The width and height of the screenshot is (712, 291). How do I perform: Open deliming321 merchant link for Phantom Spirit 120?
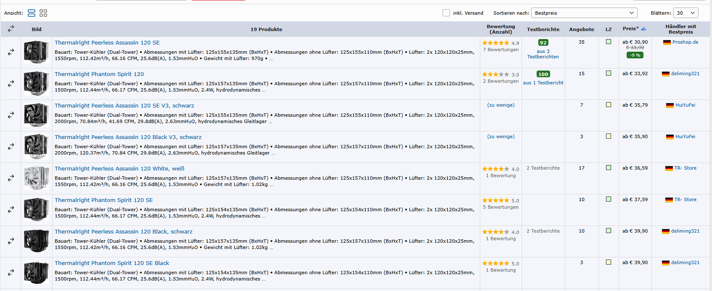[685, 73]
